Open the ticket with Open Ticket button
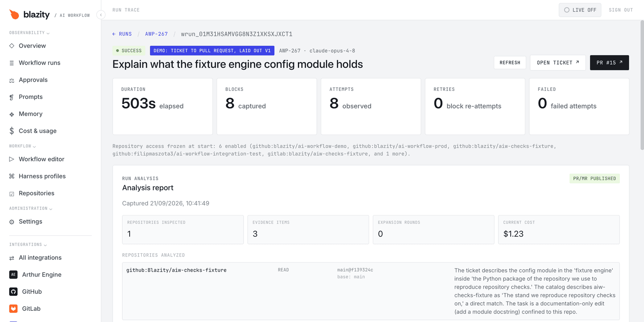The width and height of the screenshot is (644, 322). click(x=558, y=63)
